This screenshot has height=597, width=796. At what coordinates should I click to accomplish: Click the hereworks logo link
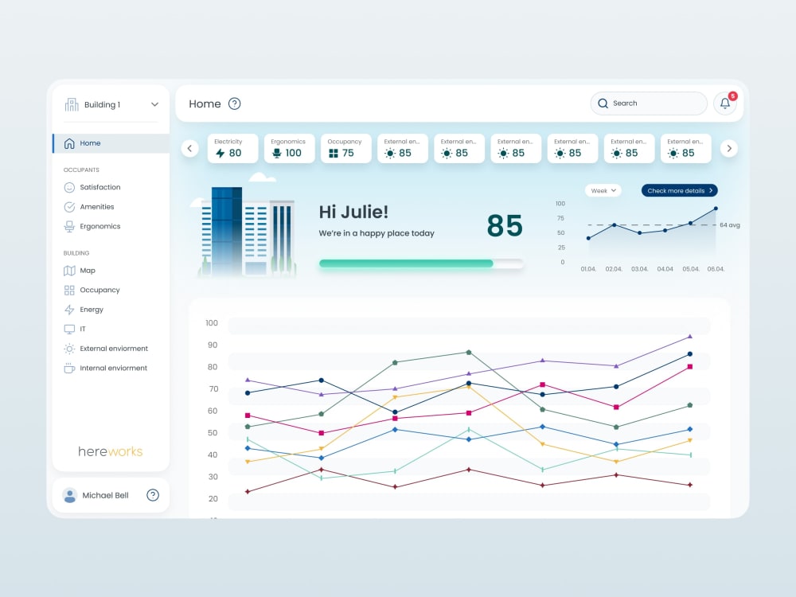[x=110, y=451]
